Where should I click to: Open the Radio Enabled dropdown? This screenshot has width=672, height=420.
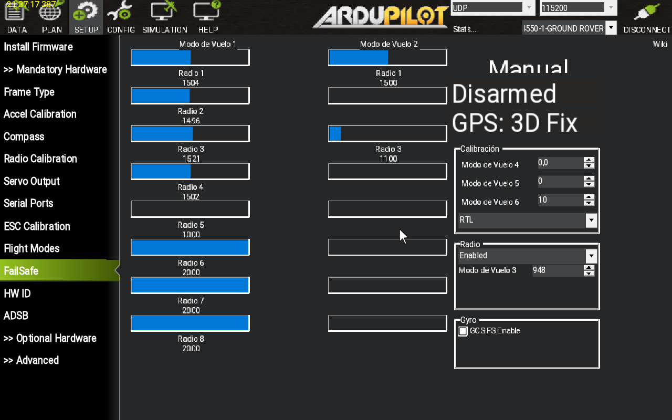tap(592, 256)
